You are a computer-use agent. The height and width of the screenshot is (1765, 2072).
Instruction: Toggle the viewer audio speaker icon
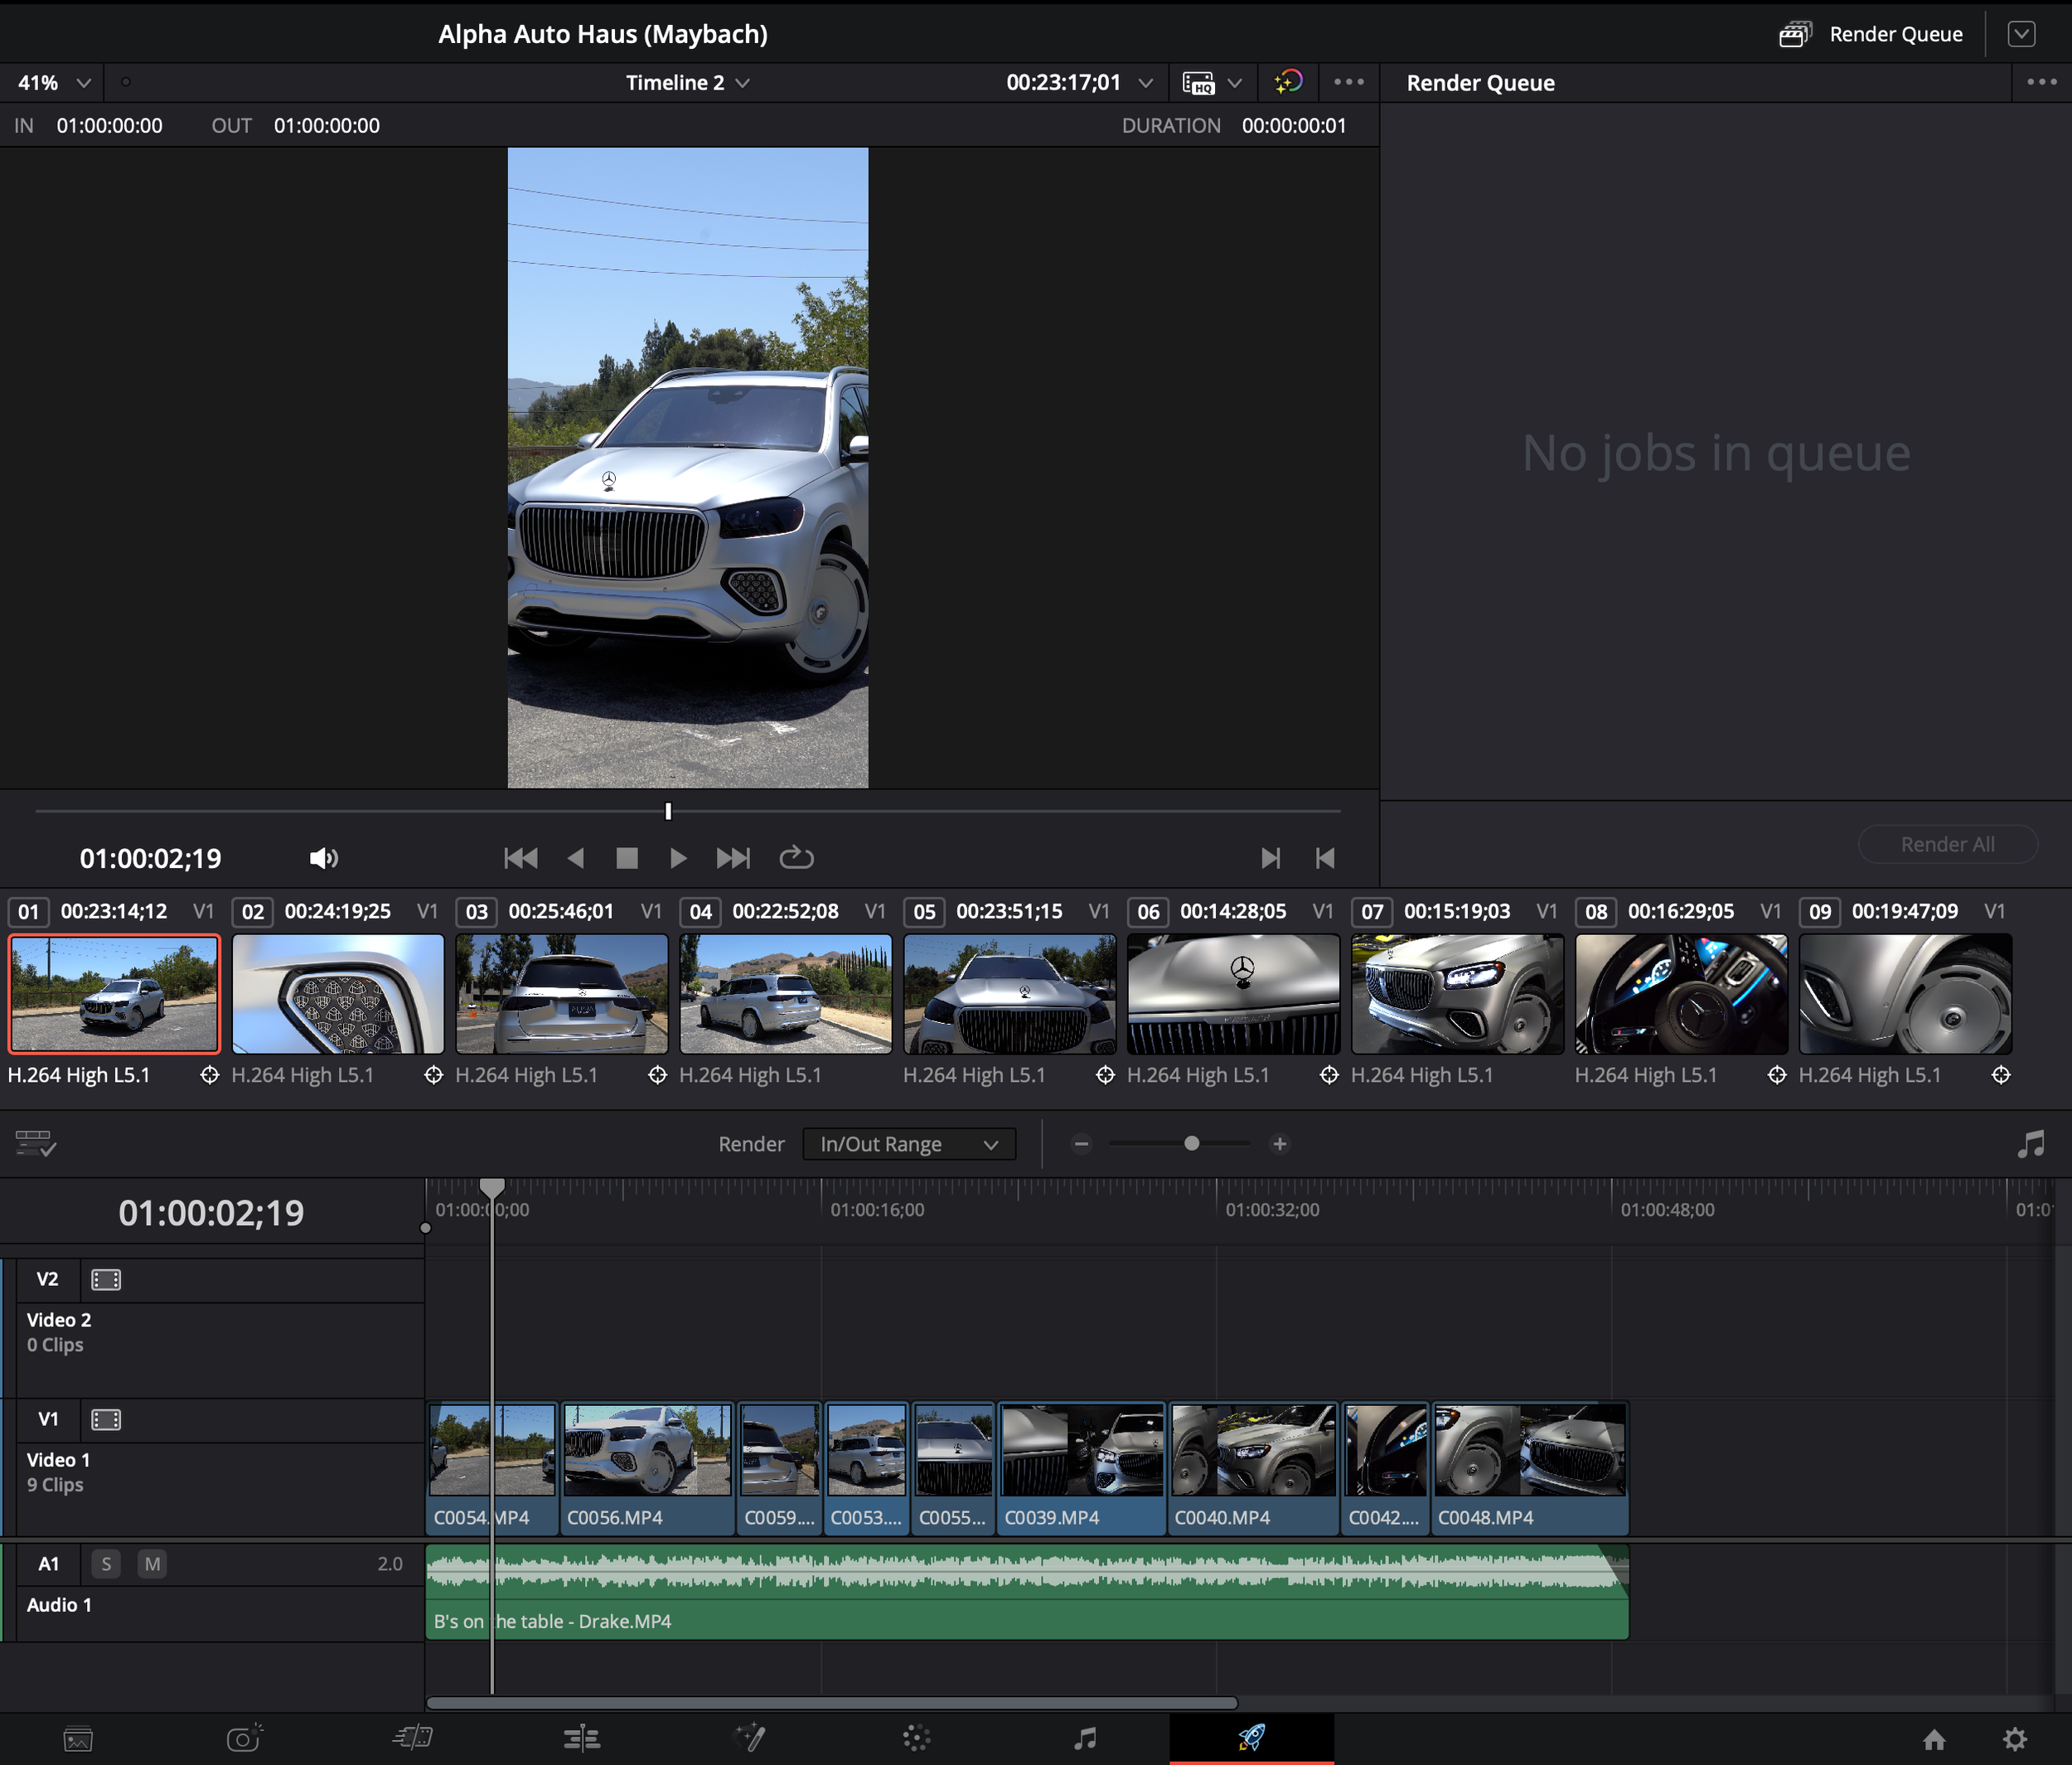pyautogui.click(x=324, y=858)
